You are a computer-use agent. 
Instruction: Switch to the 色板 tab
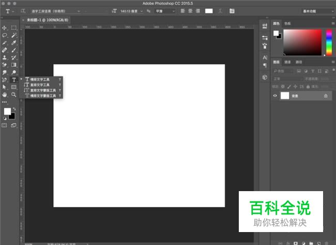click(x=287, y=23)
